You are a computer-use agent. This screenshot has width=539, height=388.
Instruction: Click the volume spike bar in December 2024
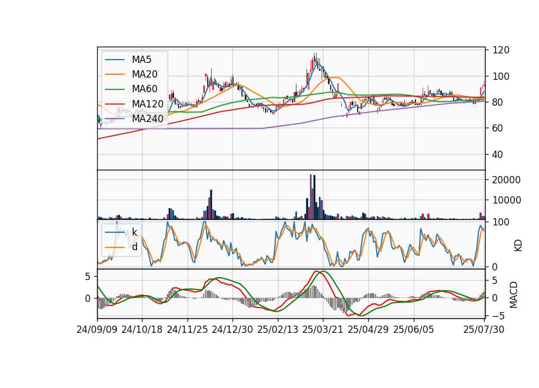pos(211,205)
